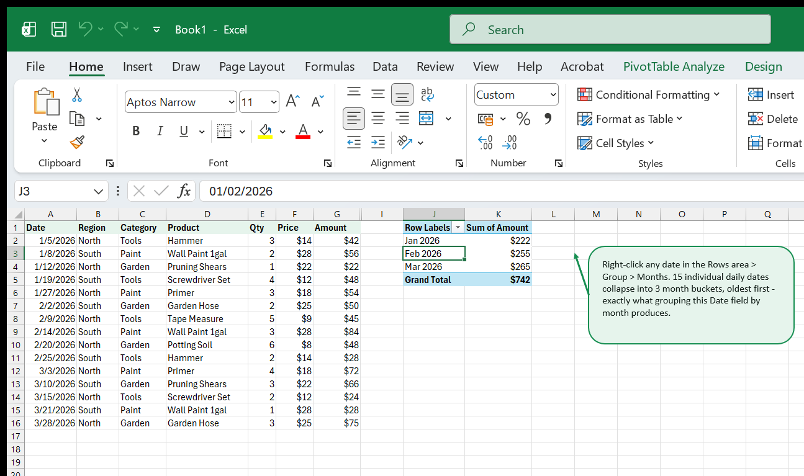Image resolution: width=804 pixels, height=476 pixels.
Task: Open Fill Color palette arrow
Action: pyautogui.click(x=282, y=132)
